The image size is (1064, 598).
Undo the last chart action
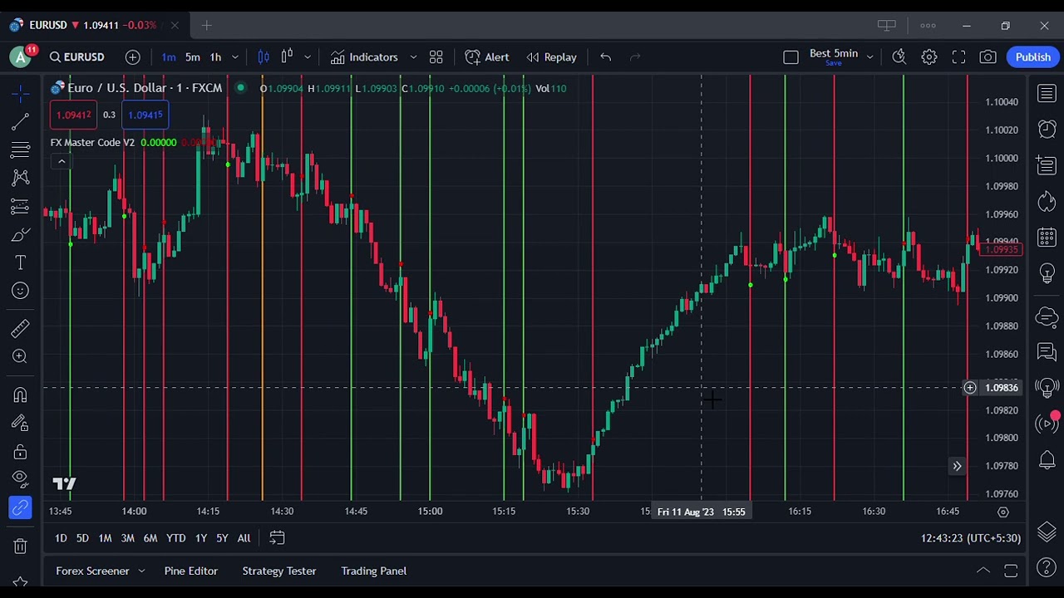[x=606, y=57]
